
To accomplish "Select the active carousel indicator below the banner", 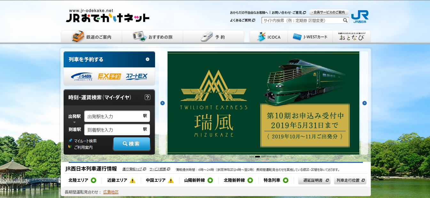I will 258,156.
